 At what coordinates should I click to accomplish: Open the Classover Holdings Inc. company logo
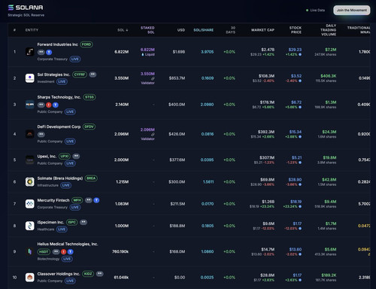click(x=30, y=278)
